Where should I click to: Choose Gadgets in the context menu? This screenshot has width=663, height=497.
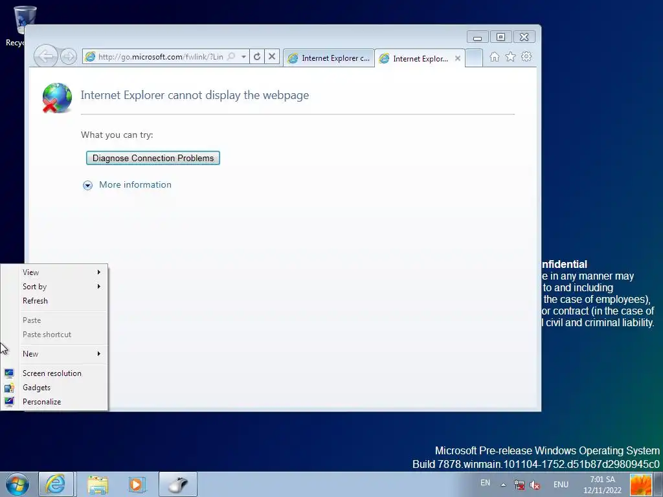pos(62,388)
